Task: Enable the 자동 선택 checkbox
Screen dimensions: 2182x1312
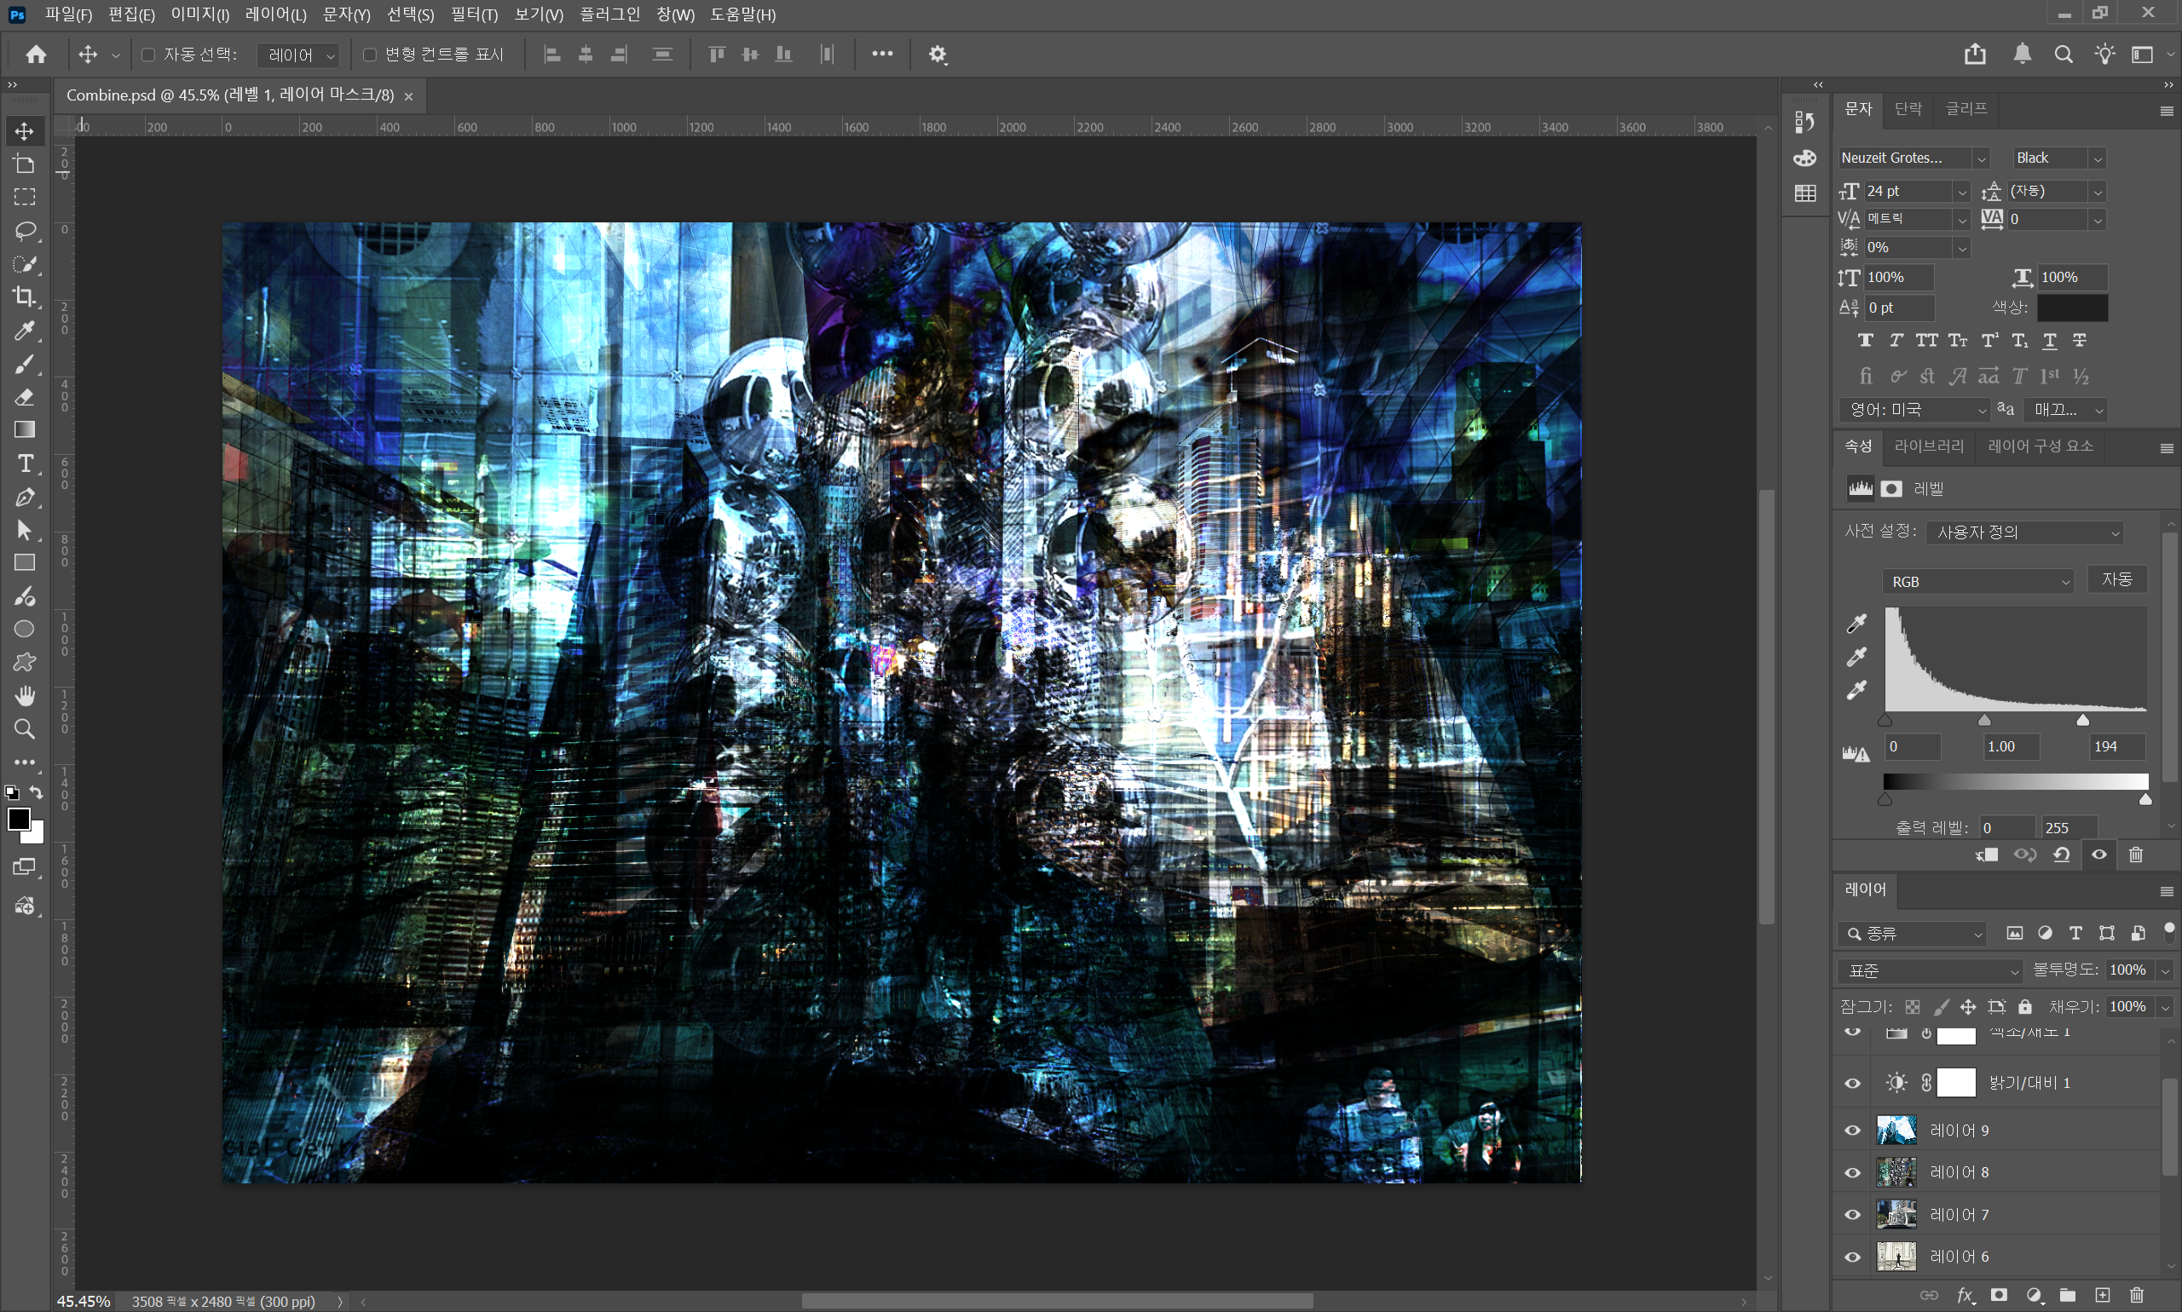Action: point(148,54)
